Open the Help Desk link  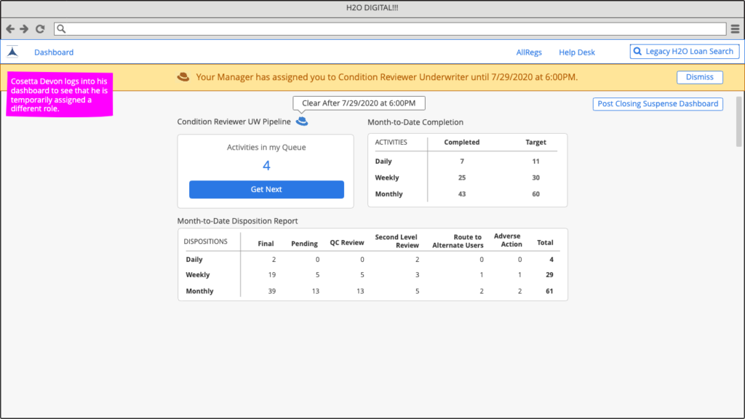point(577,52)
